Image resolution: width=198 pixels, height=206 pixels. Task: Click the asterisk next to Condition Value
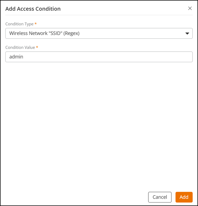(37, 47)
